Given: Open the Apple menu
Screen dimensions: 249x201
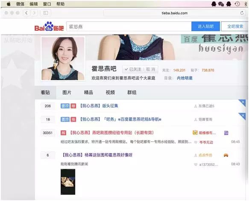Looking at the screenshot, I should click(9, 4).
